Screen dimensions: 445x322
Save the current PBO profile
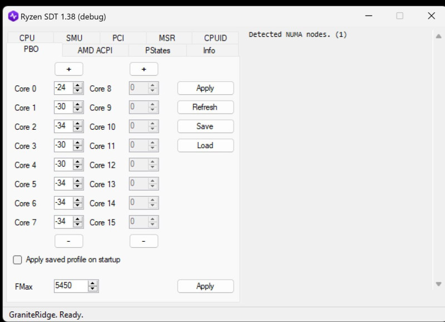[205, 126]
